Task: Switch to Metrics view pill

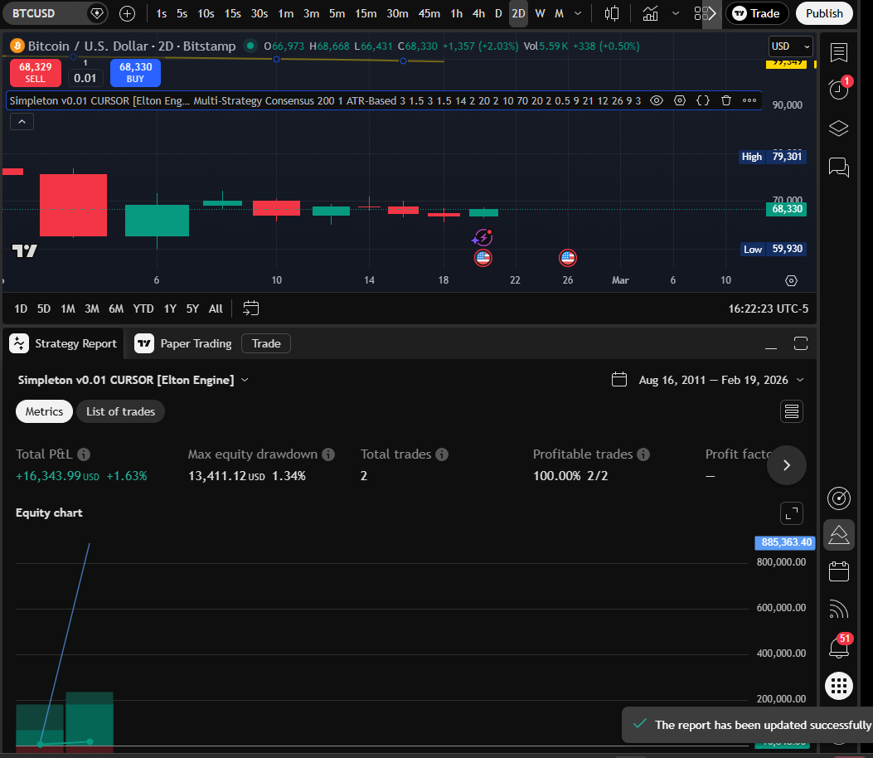Action: pos(44,411)
